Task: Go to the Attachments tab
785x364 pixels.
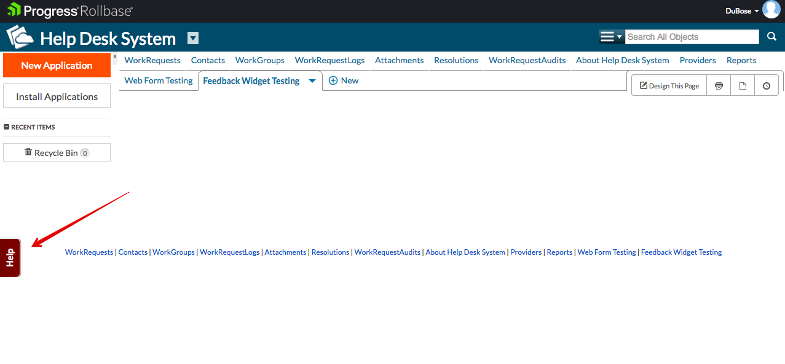Action: click(x=400, y=60)
